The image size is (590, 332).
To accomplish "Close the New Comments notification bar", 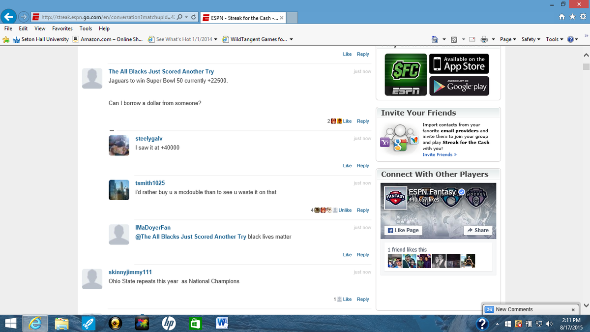I will click(573, 310).
